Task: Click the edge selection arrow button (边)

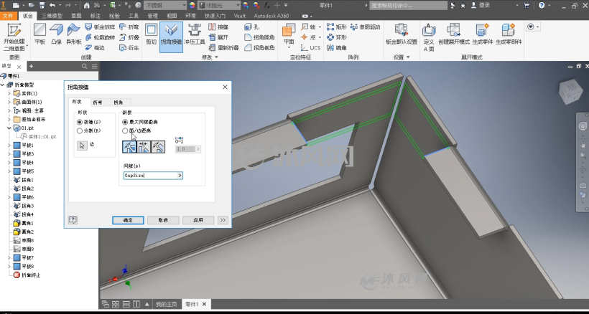Action: pos(83,146)
